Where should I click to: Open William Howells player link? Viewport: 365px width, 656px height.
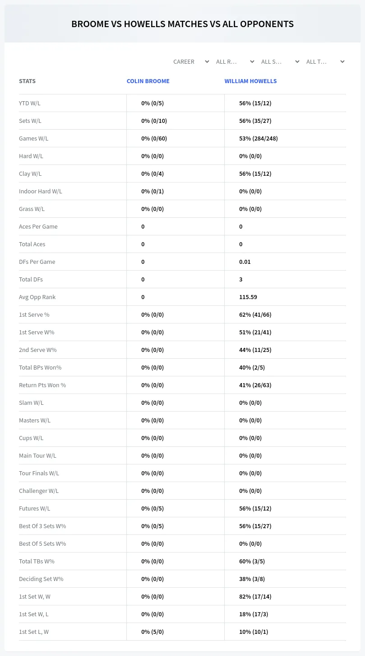point(251,81)
